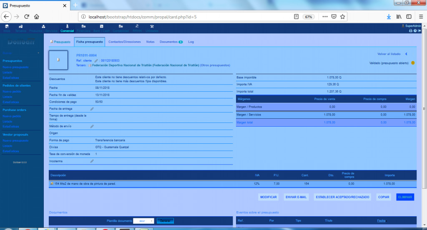Open the Financiera top menu
Image resolution: width=427 pixels, height=230 pixels.
[83, 28]
